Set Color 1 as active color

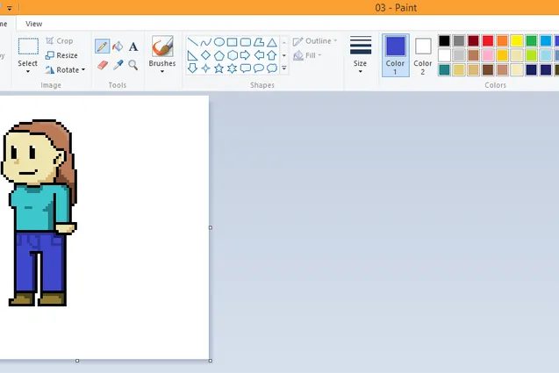(x=396, y=55)
